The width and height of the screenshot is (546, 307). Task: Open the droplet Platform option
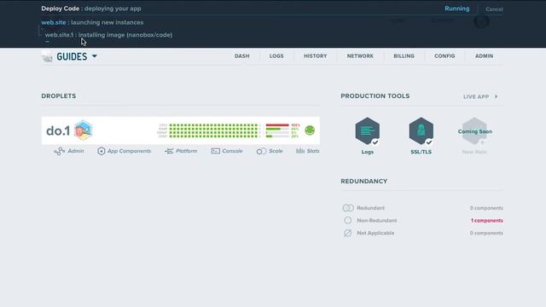pyautogui.click(x=181, y=151)
